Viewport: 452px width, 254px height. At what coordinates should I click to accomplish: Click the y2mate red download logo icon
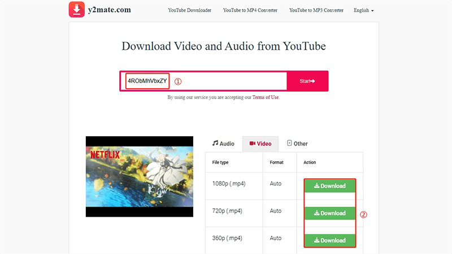click(77, 10)
